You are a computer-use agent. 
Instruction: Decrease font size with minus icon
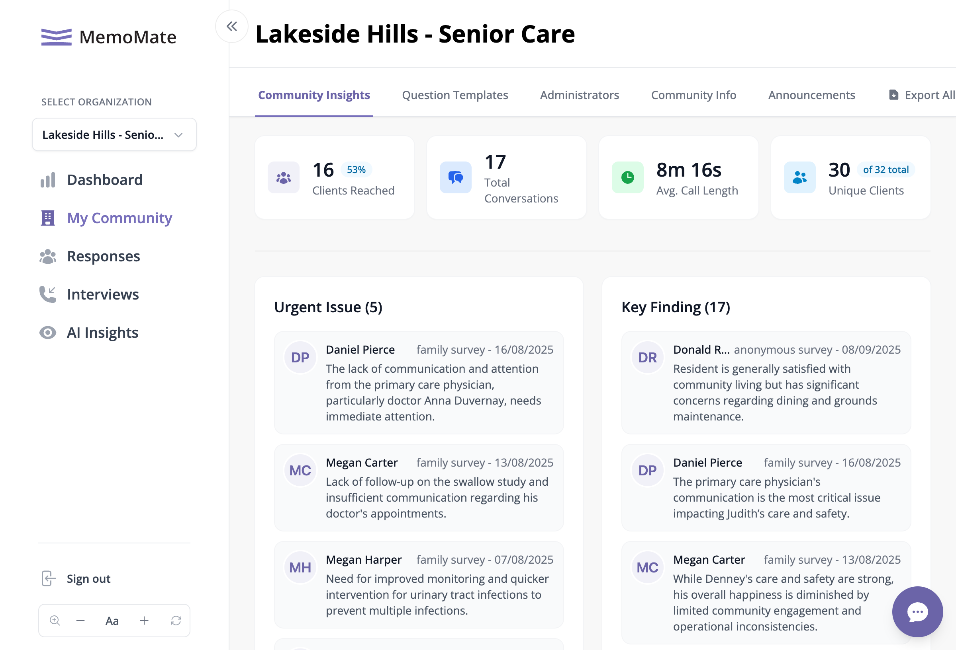(80, 621)
